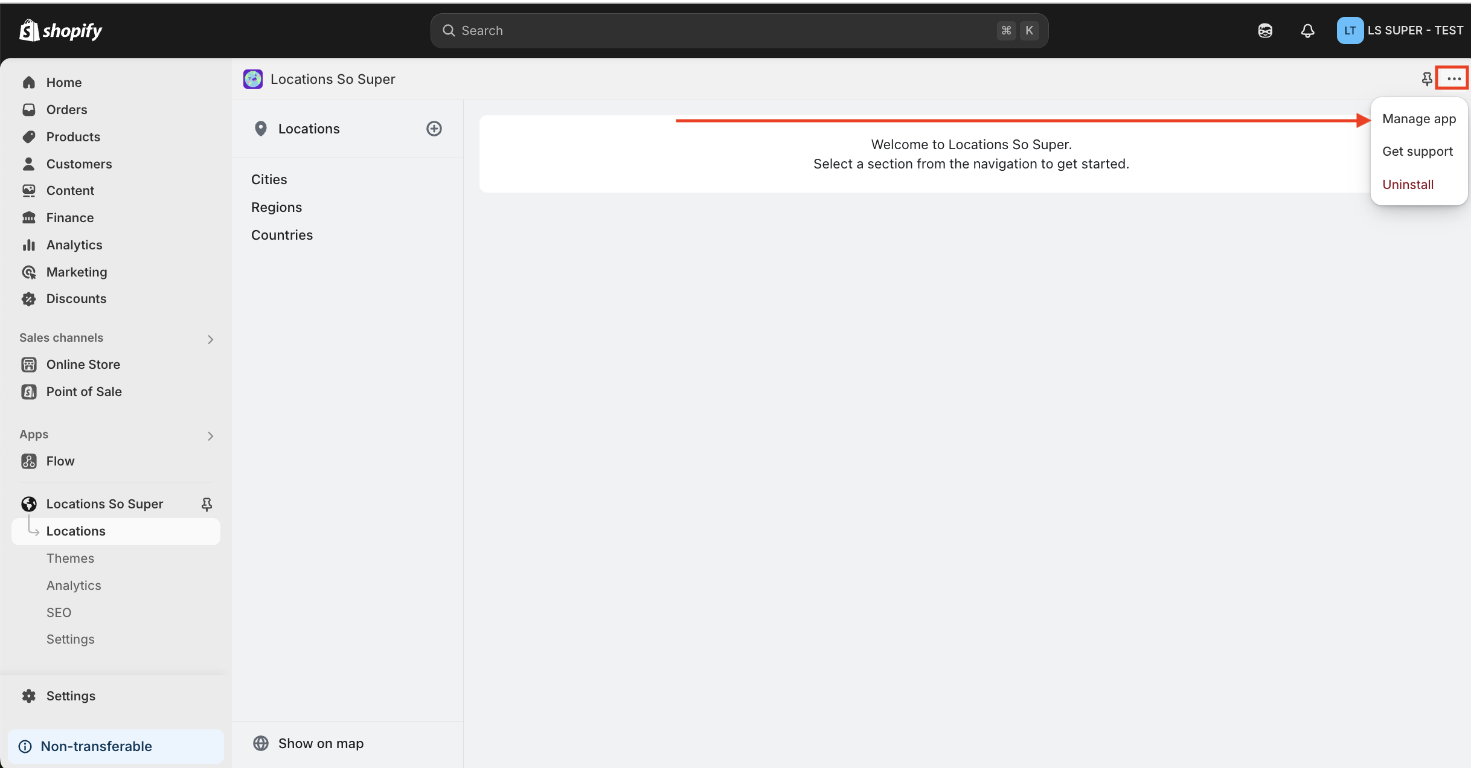This screenshot has height=768, width=1471.
Task: Click the Shopify logo
Action: pos(61,31)
